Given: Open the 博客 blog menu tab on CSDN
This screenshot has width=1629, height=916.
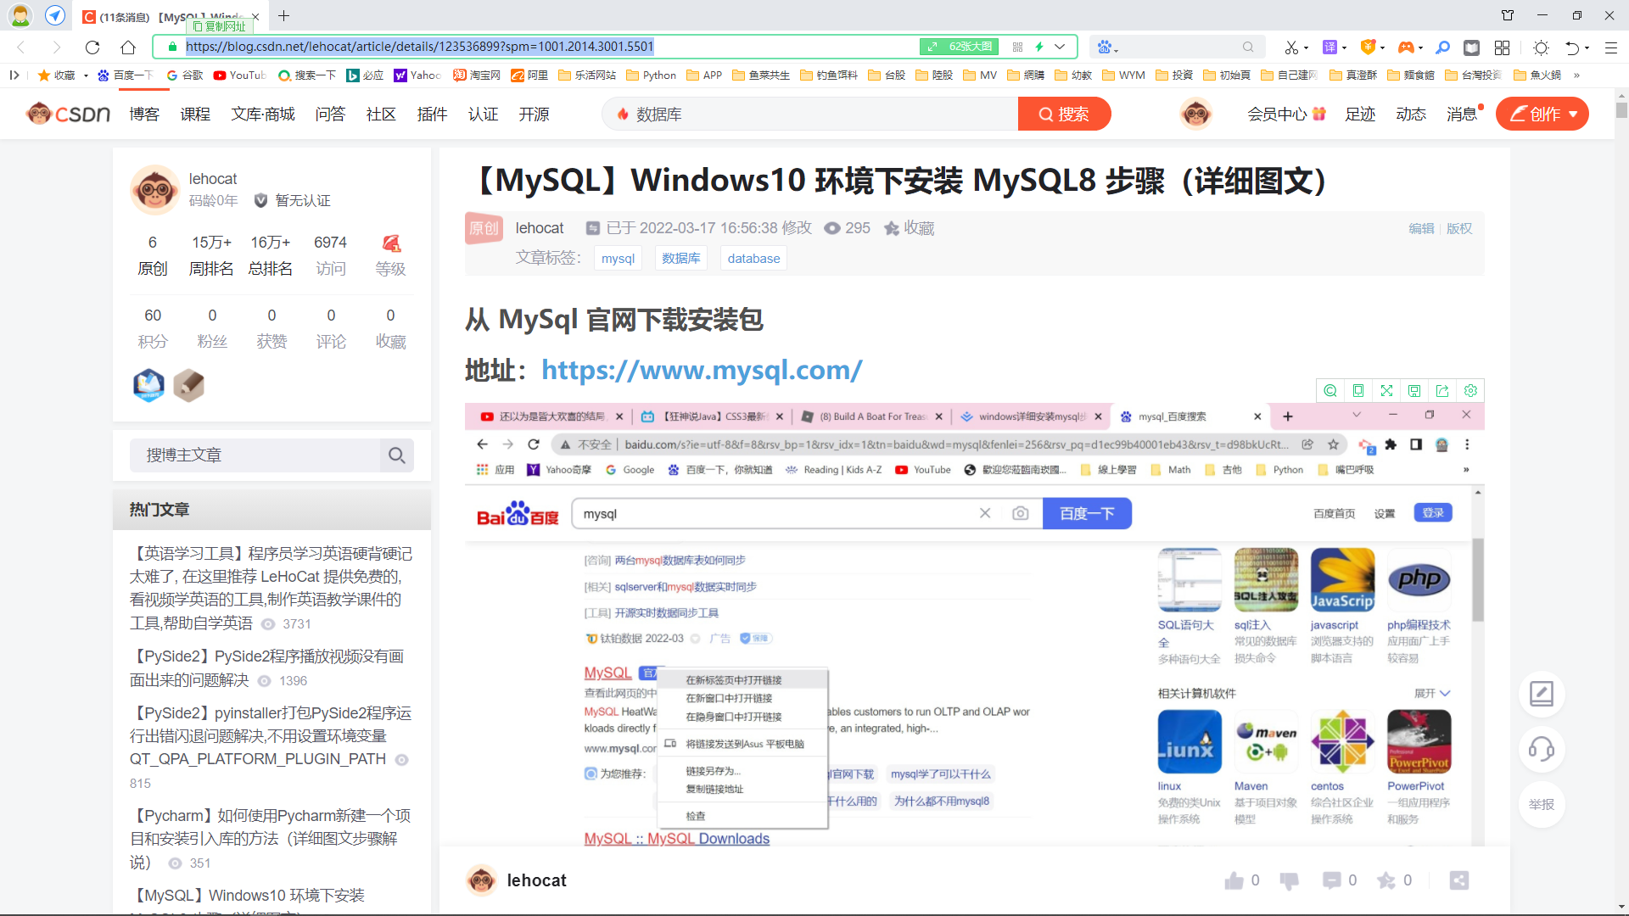Looking at the screenshot, I should pos(144,112).
